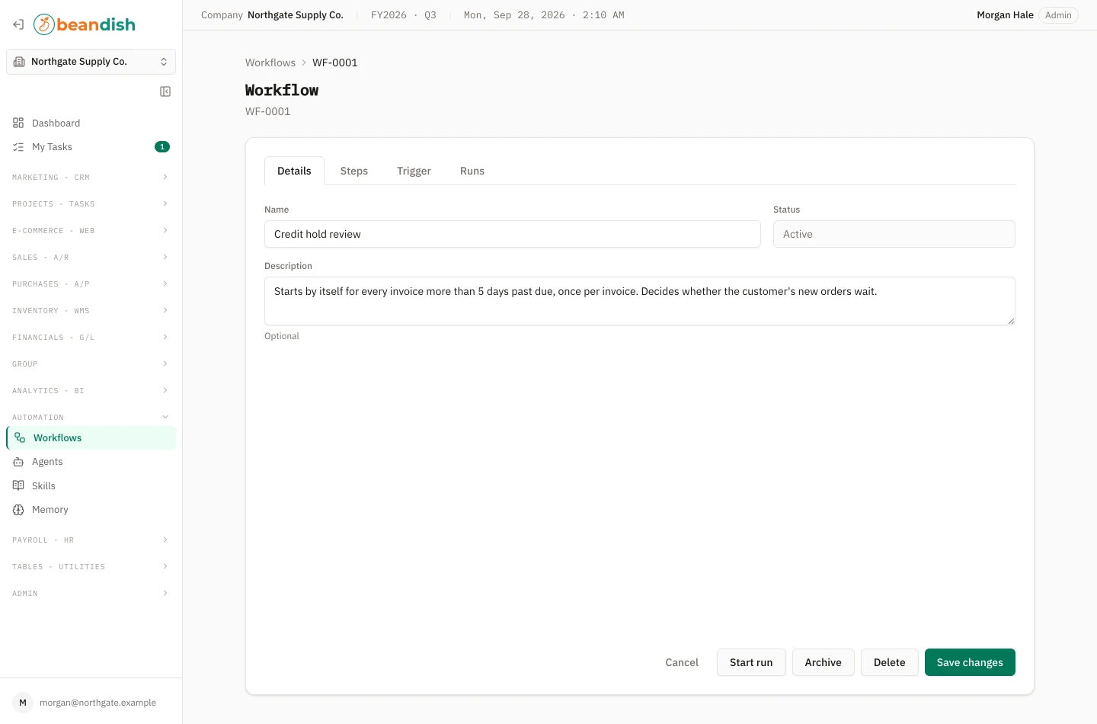Click the workflow Name input field
The height and width of the screenshot is (724, 1097).
513,234
